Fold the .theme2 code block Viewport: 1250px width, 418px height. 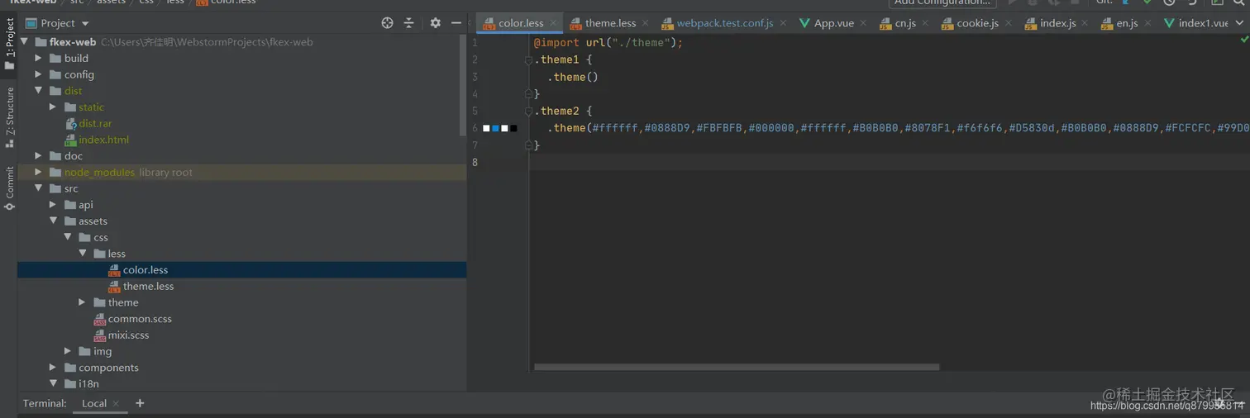pyautogui.click(x=528, y=111)
